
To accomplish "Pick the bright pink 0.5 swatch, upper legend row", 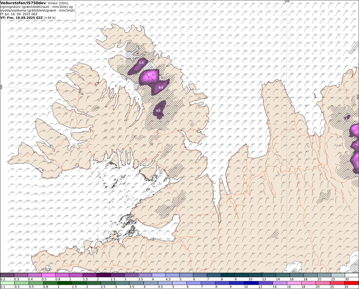I will [x=48, y=275].
